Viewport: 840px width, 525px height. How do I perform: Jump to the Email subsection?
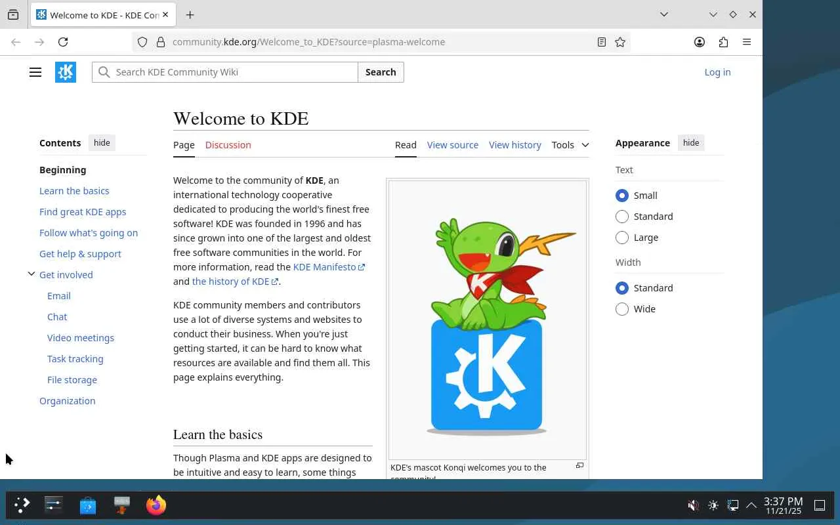click(59, 296)
